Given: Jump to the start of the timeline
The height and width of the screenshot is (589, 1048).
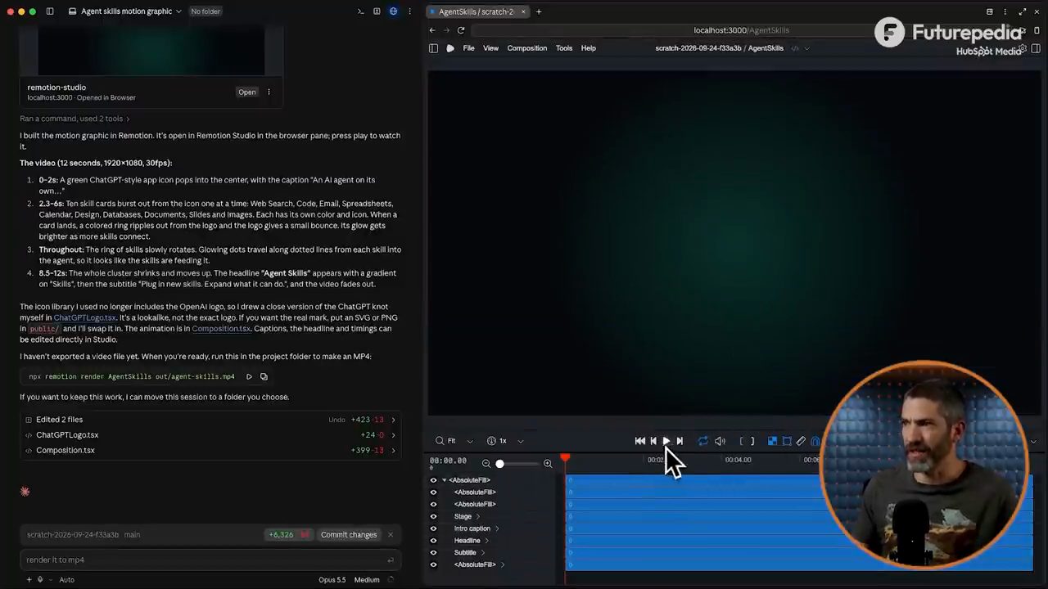Looking at the screenshot, I should [640, 441].
